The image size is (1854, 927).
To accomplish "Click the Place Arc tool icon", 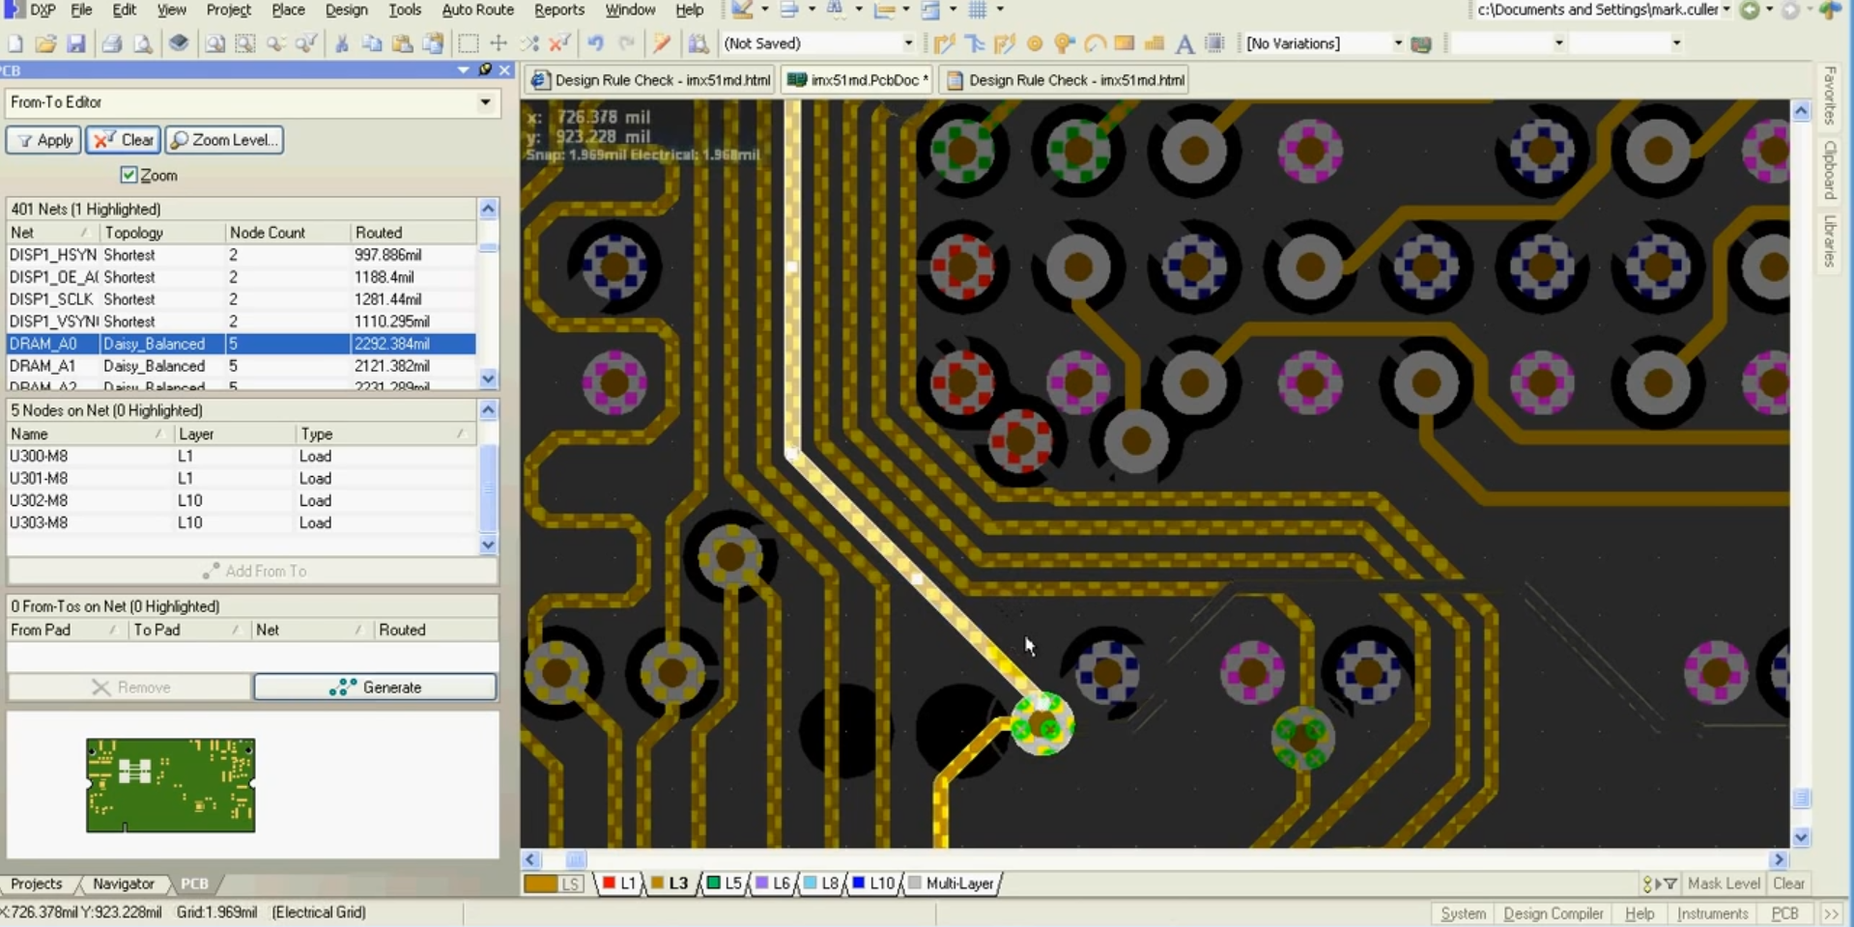I will tap(1095, 43).
